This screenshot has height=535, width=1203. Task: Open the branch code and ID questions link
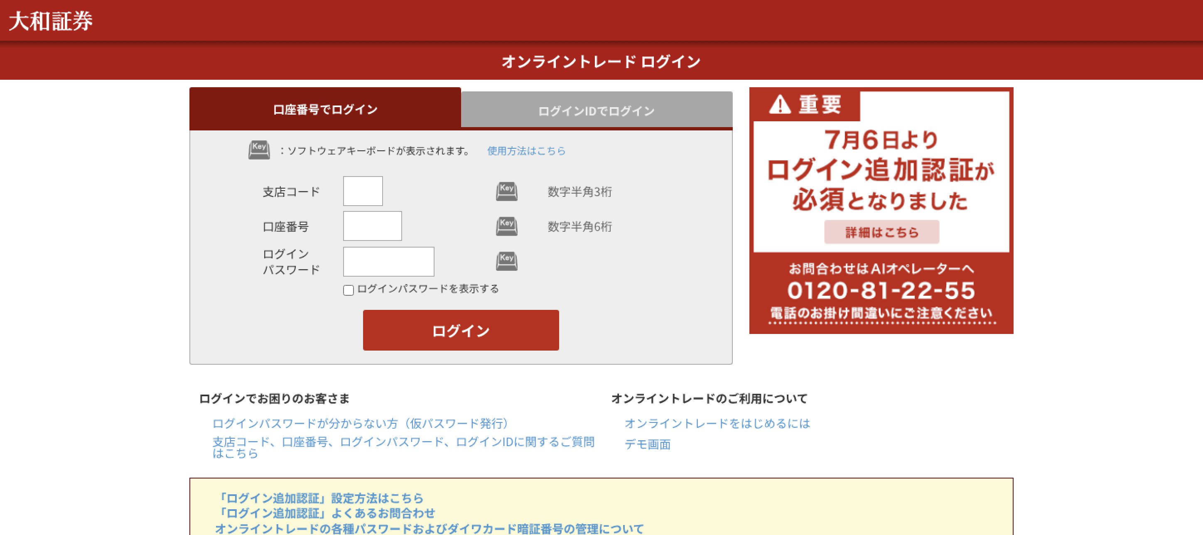coord(403,442)
